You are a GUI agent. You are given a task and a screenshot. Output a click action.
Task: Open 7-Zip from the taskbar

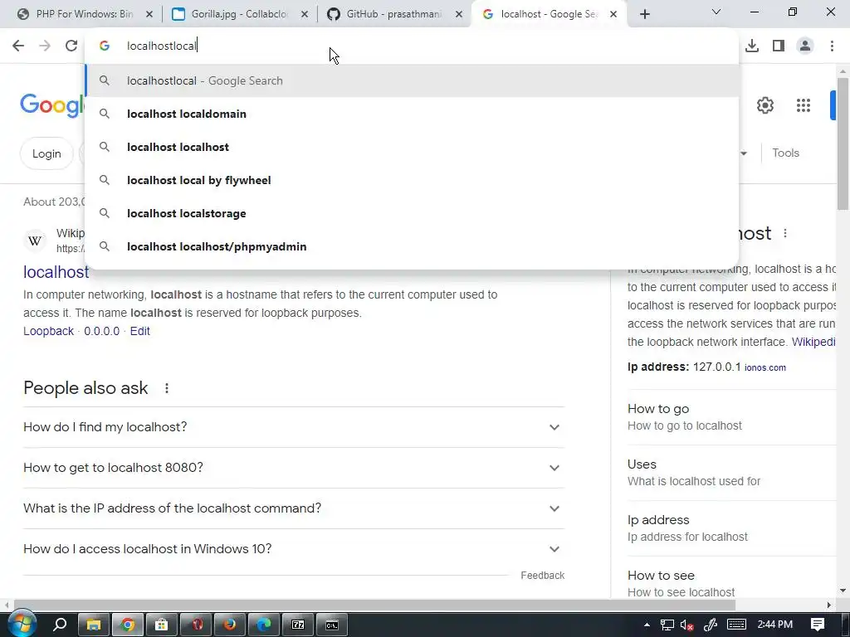[x=298, y=625]
